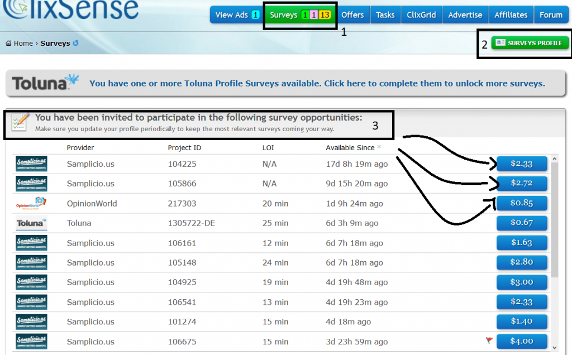Screen dimensions: 572x355
Task: Click the survey list scroll down arrow
Action: 555,348
